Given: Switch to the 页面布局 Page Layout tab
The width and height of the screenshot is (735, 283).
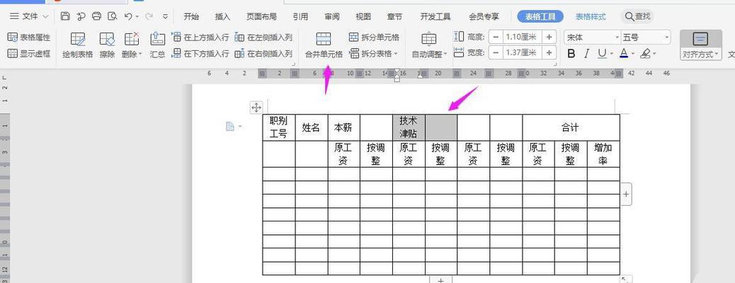Looking at the screenshot, I should 261,16.
